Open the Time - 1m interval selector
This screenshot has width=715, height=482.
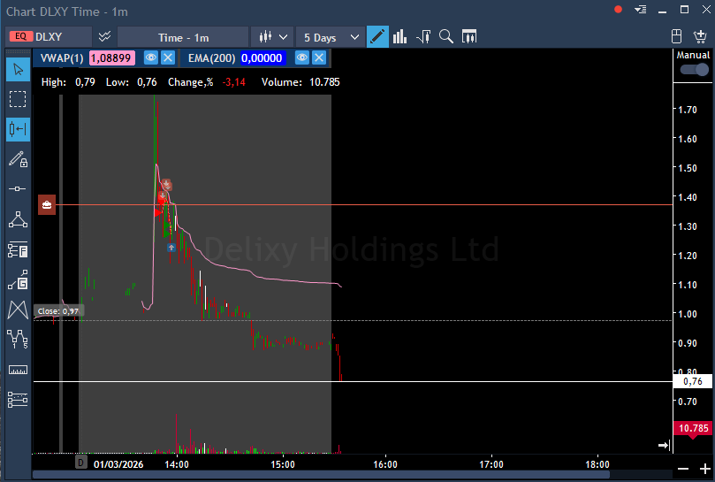[183, 37]
